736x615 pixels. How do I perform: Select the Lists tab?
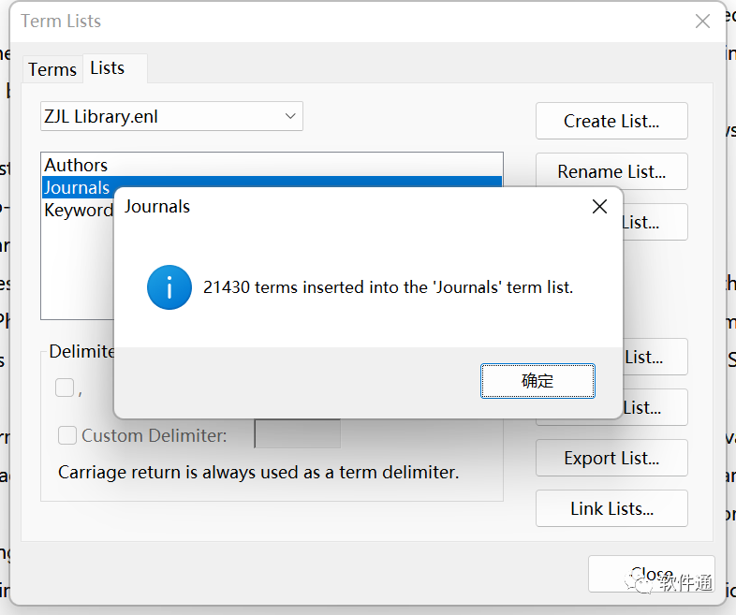click(x=107, y=68)
